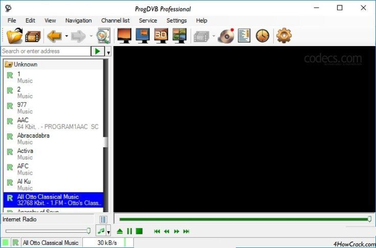The width and height of the screenshot is (376, 248).
Task: Pause the current playback
Action: click(x=129, y=231)
